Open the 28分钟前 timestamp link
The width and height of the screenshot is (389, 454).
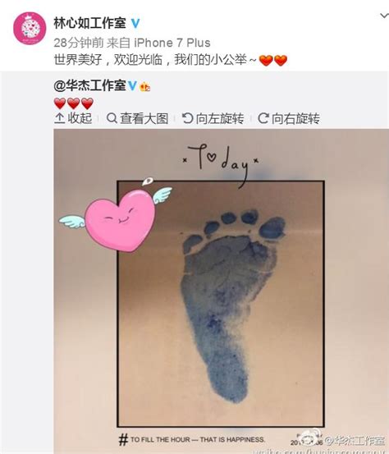click(79, 44)
